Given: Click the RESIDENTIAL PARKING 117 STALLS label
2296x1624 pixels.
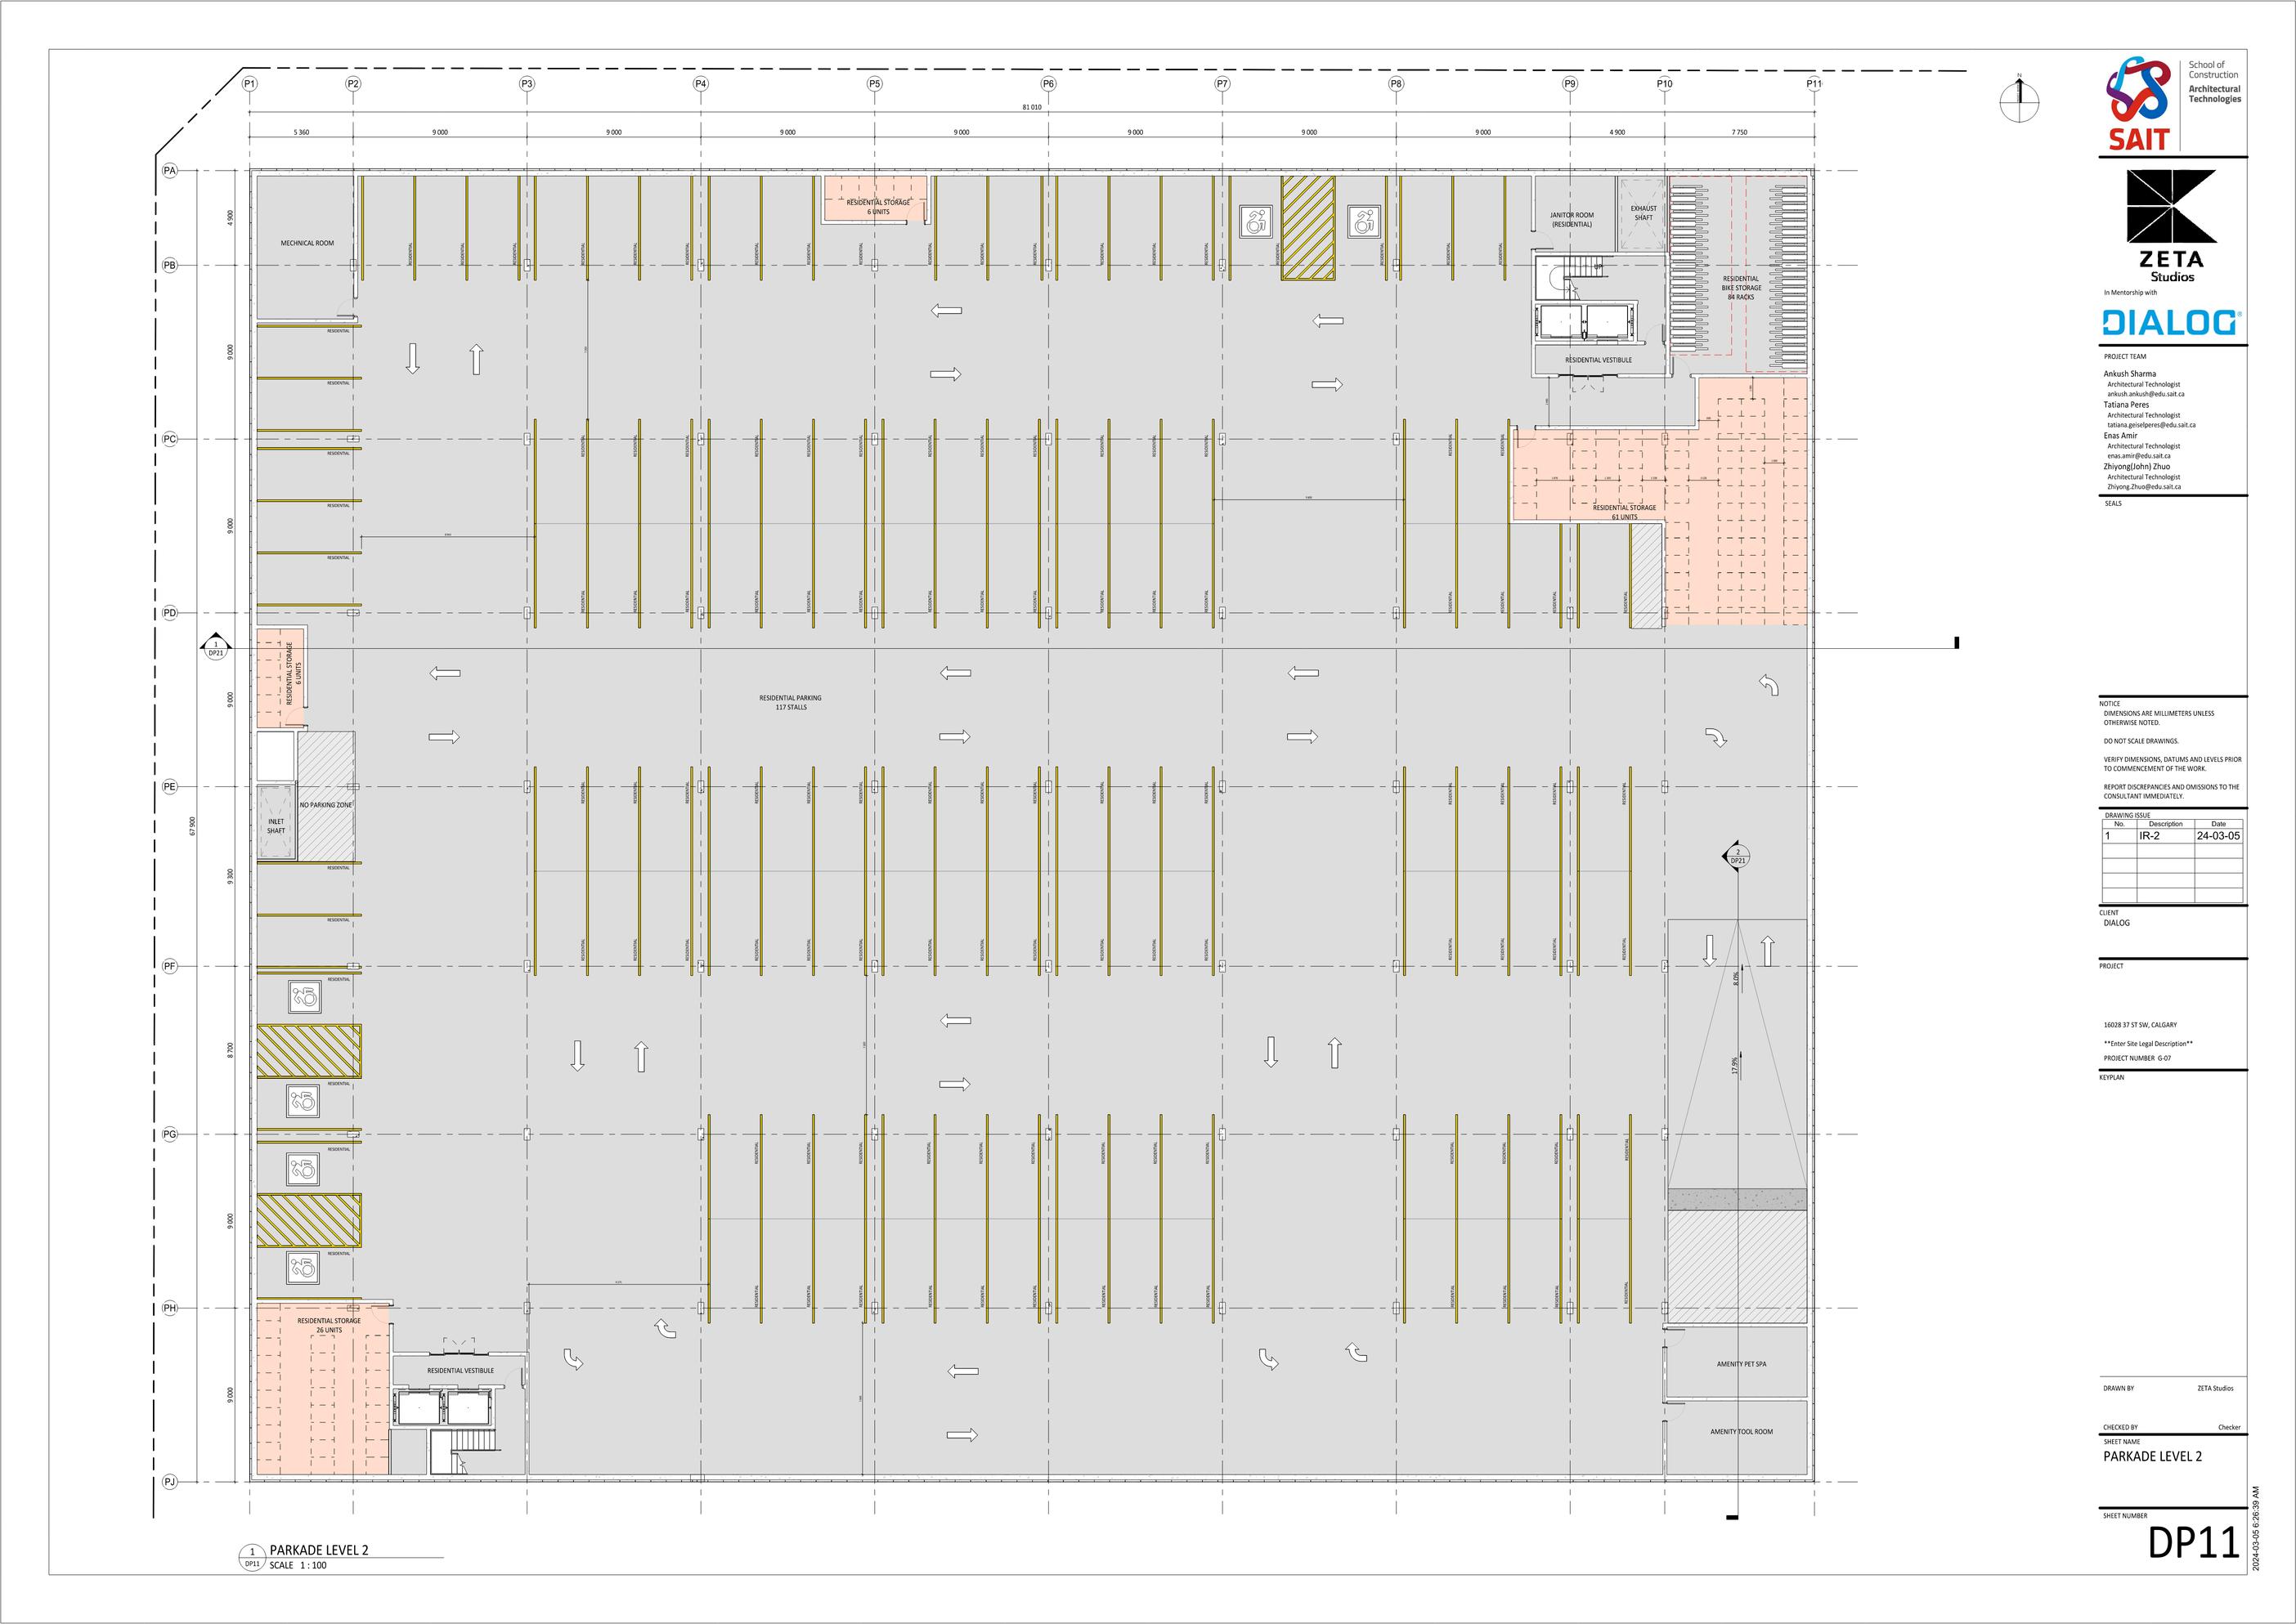Looking at the screenshot, I should click(791, 702).
